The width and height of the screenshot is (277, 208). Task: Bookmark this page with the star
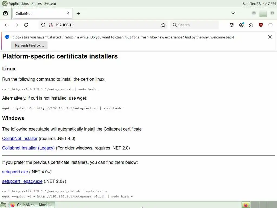(163, 25)
